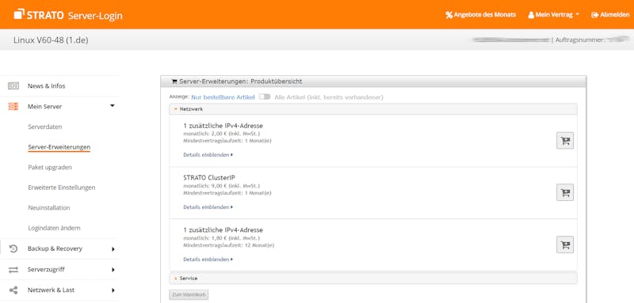Open Mein Vertrag dropdown caret

point(578,14)
